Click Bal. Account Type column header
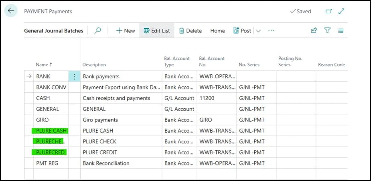The width and height of the screenshot is (371, 181). [x=177, y=62]
